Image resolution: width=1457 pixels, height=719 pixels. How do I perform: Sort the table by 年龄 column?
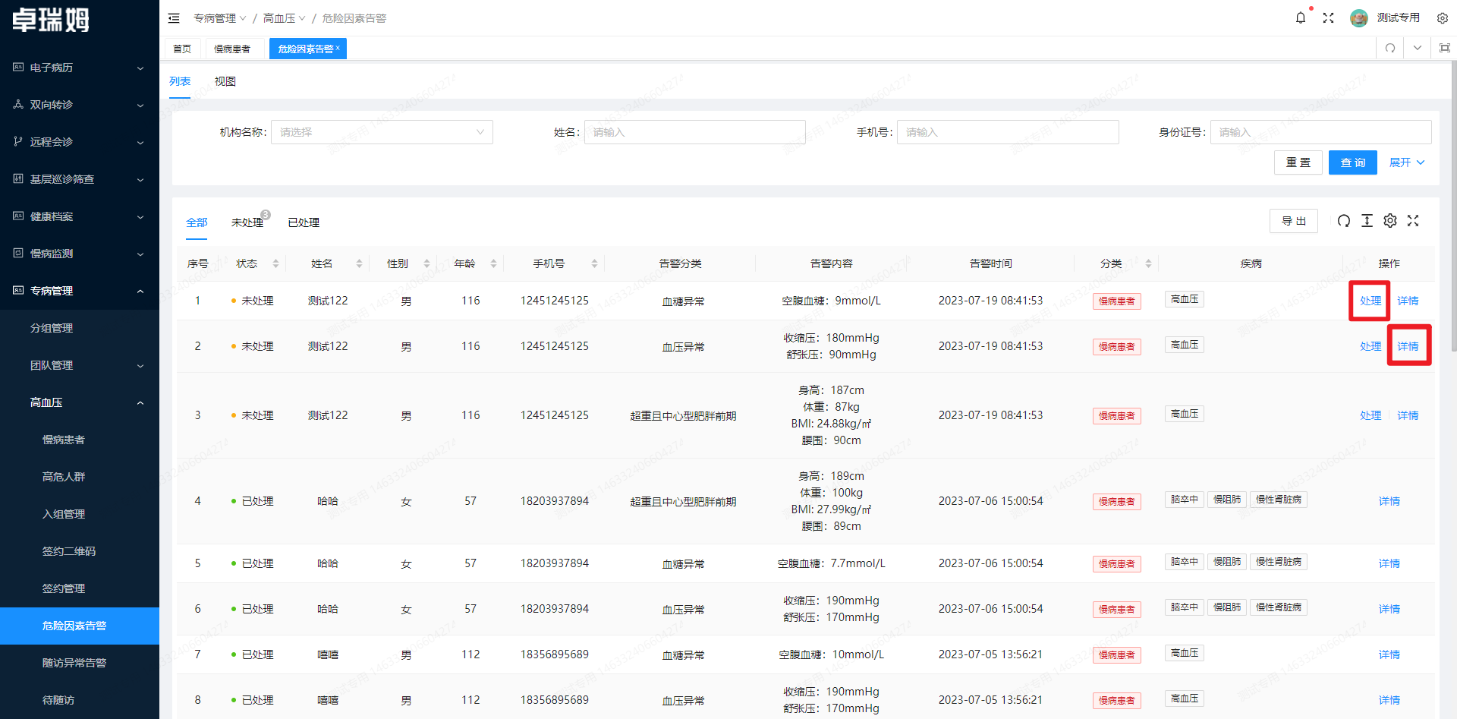pyautogui.click(x=493, y=263)
